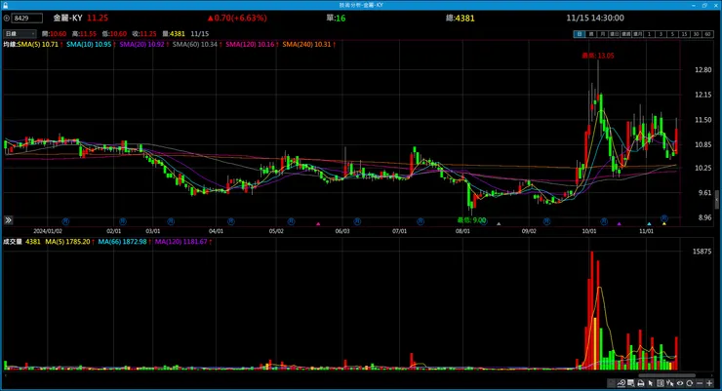Select the 還日 adjusted daily tab
The image size is (722, 391).
coord(615,34)
